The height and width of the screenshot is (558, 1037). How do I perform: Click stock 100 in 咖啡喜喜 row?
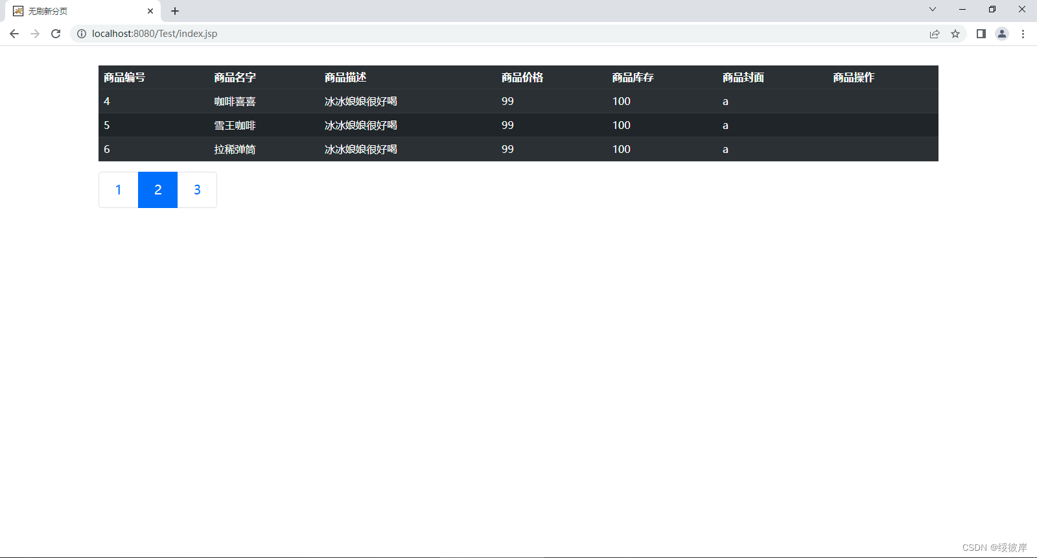click(622, 102)
